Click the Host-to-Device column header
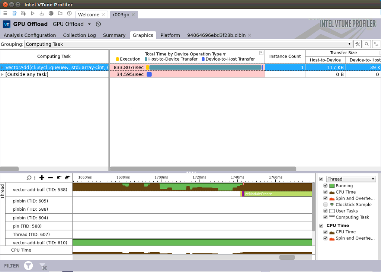381x272 pixels. point(325,60)
